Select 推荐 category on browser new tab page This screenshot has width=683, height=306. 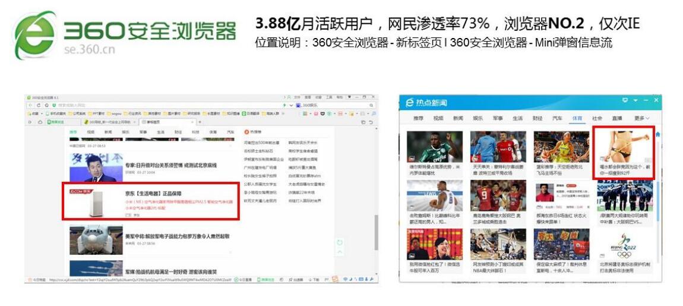click(73, 132)
